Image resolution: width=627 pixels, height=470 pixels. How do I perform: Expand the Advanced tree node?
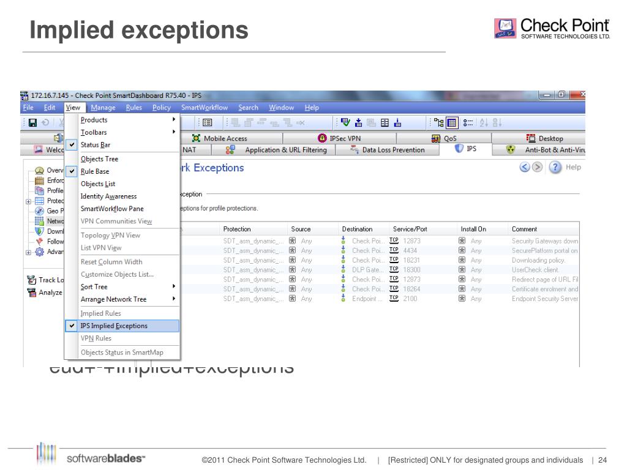[x=28, y=252]
